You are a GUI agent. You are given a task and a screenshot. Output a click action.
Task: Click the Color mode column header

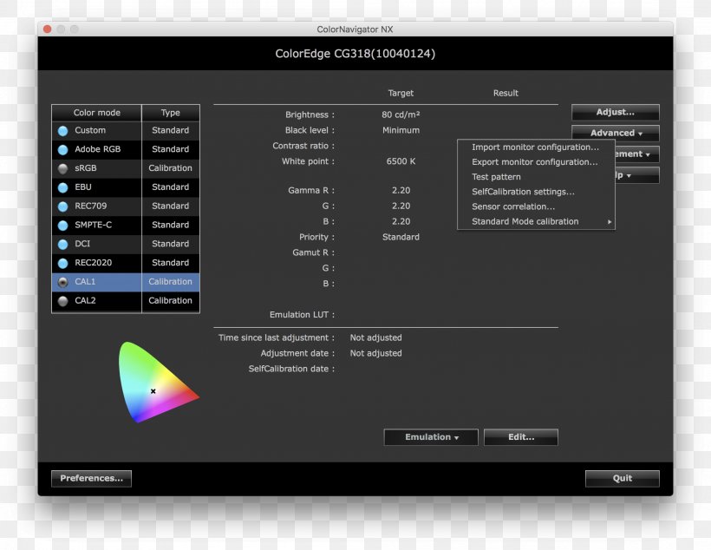click(96, 113)
